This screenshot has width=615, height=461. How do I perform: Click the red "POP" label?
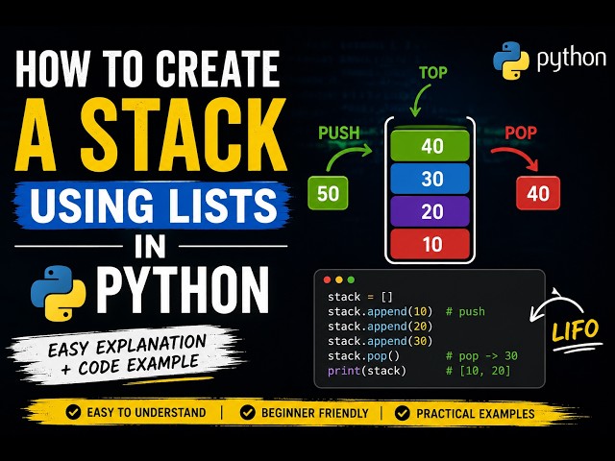pyautogui.click(x=521, y=133)
